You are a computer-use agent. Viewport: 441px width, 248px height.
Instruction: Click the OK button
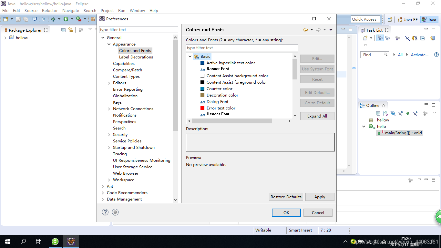[x=286, y=212]
